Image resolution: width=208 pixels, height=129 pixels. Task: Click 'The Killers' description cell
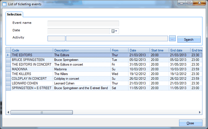click(x=82, y=74)
